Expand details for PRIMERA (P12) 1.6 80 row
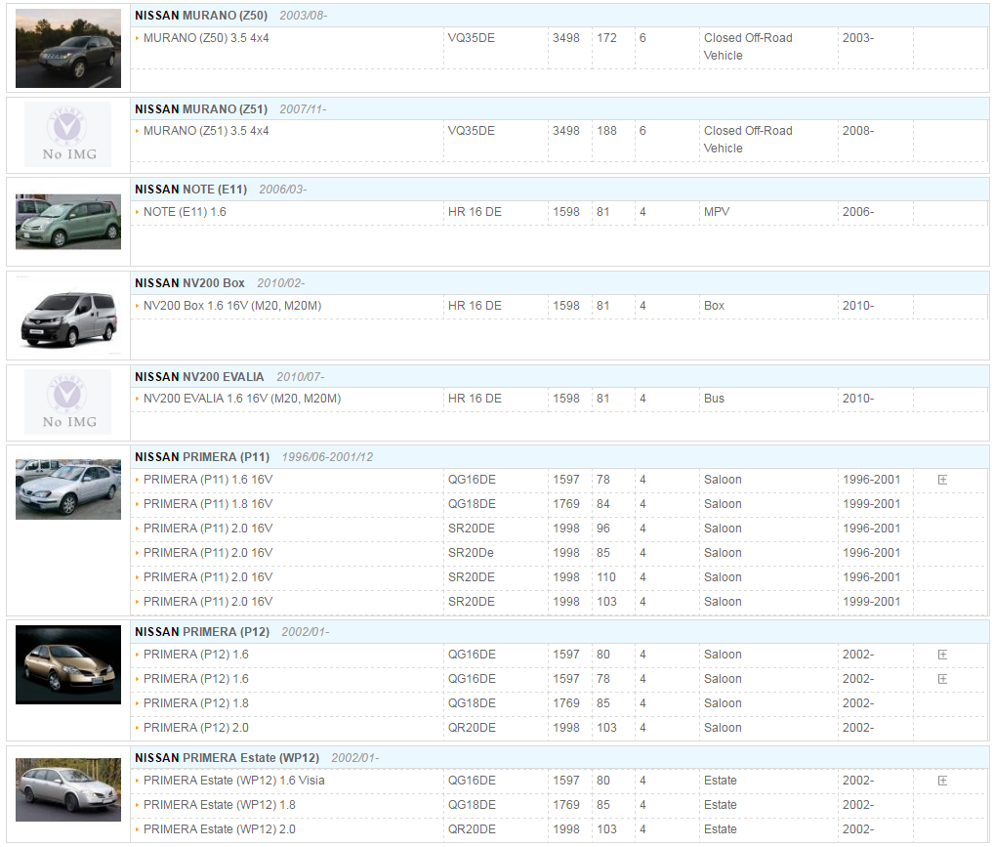Screen dimensions: 995x847 tap(942, 655)
